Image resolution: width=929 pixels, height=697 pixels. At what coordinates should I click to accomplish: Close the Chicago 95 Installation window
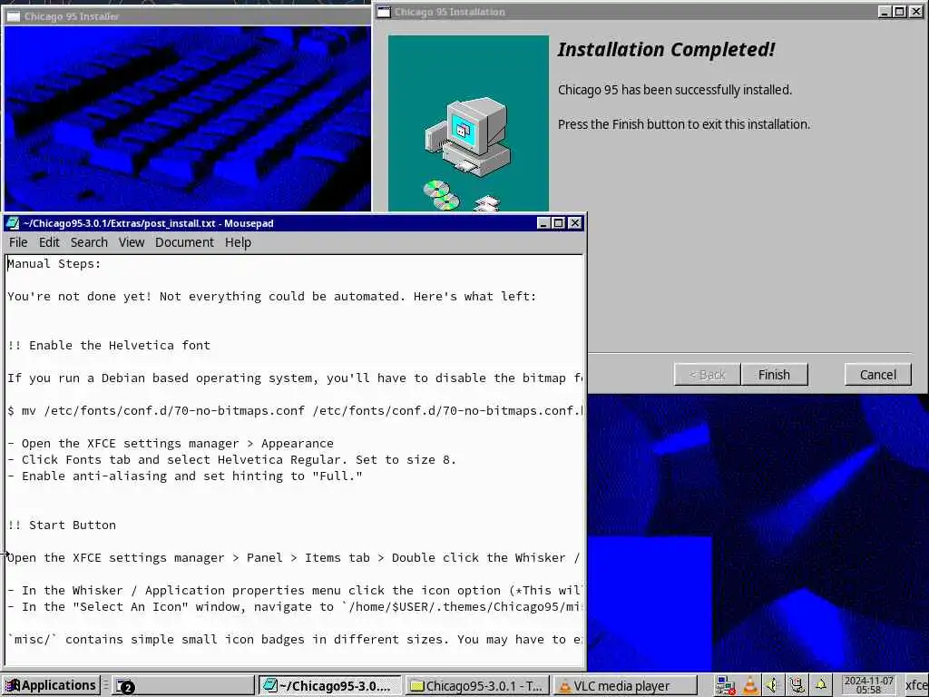[916, 11]
